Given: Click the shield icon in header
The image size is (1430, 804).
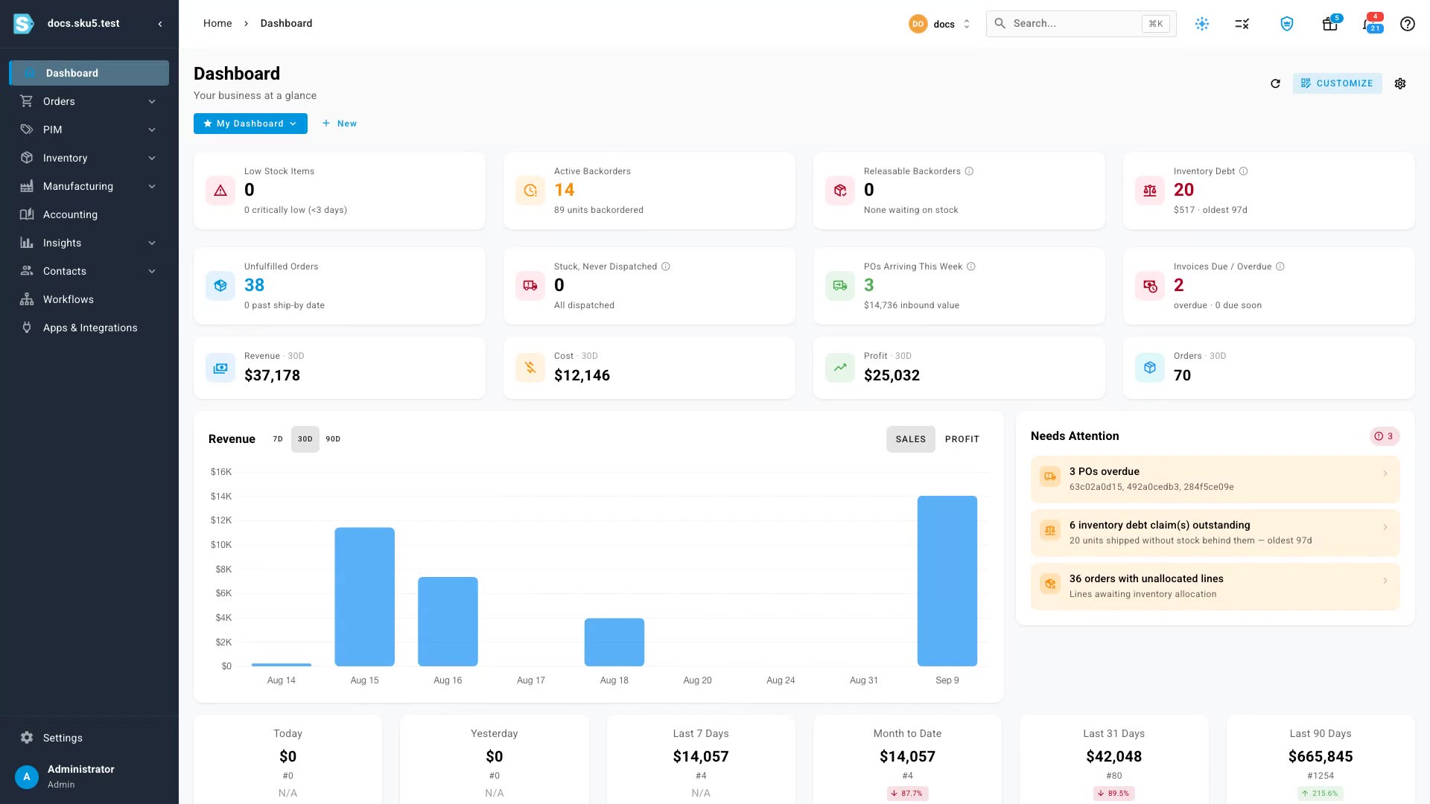Looking at the screenshot, I should point(1287,24).
